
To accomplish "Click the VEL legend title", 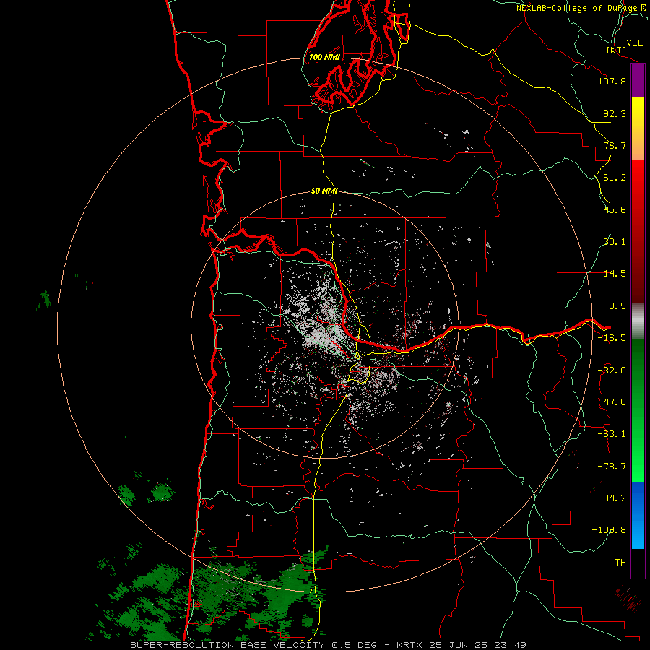I will coord(634,43).
